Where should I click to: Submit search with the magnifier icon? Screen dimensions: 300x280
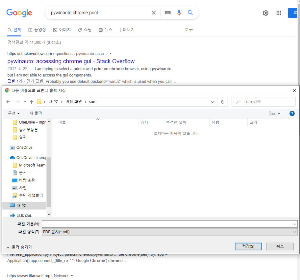(x=190, y=12)
